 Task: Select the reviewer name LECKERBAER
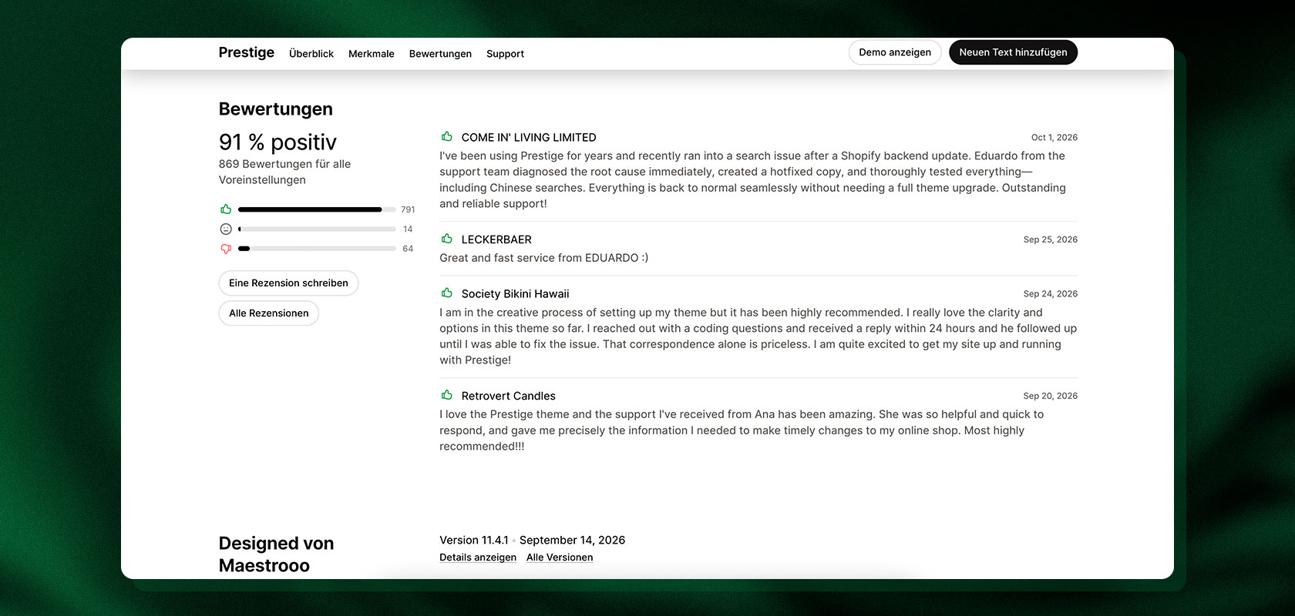click(496, 239)
